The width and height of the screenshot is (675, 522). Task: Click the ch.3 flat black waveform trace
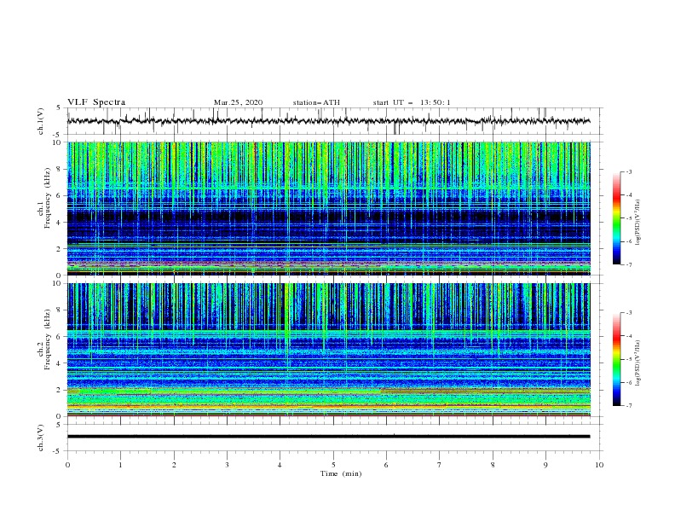(x=328, y=437)
